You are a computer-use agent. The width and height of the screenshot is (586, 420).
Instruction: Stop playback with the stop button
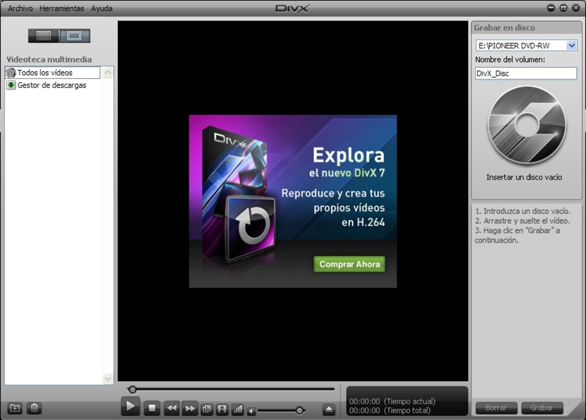[152, 408]
